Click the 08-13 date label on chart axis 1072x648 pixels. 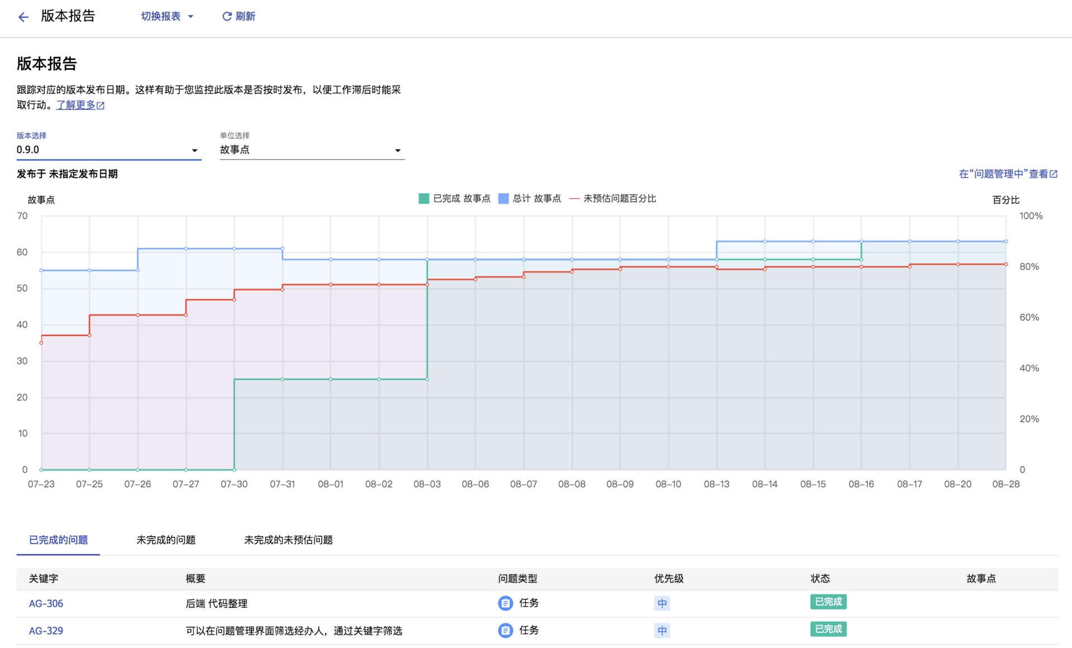point(716,484)
